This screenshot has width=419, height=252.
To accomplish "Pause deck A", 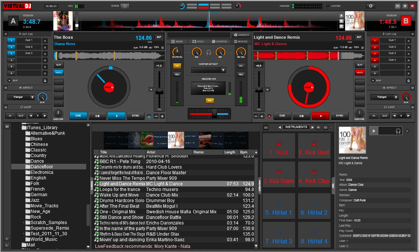I will click(97, 116).
